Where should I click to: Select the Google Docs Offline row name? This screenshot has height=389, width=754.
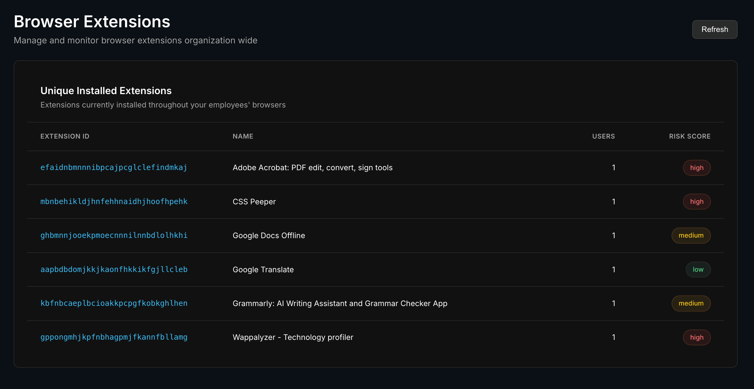pos(269,235)
